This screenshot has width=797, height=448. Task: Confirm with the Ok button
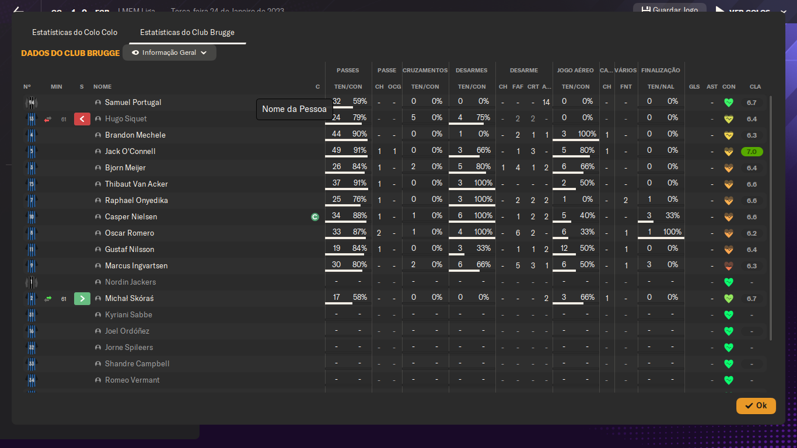756,405
